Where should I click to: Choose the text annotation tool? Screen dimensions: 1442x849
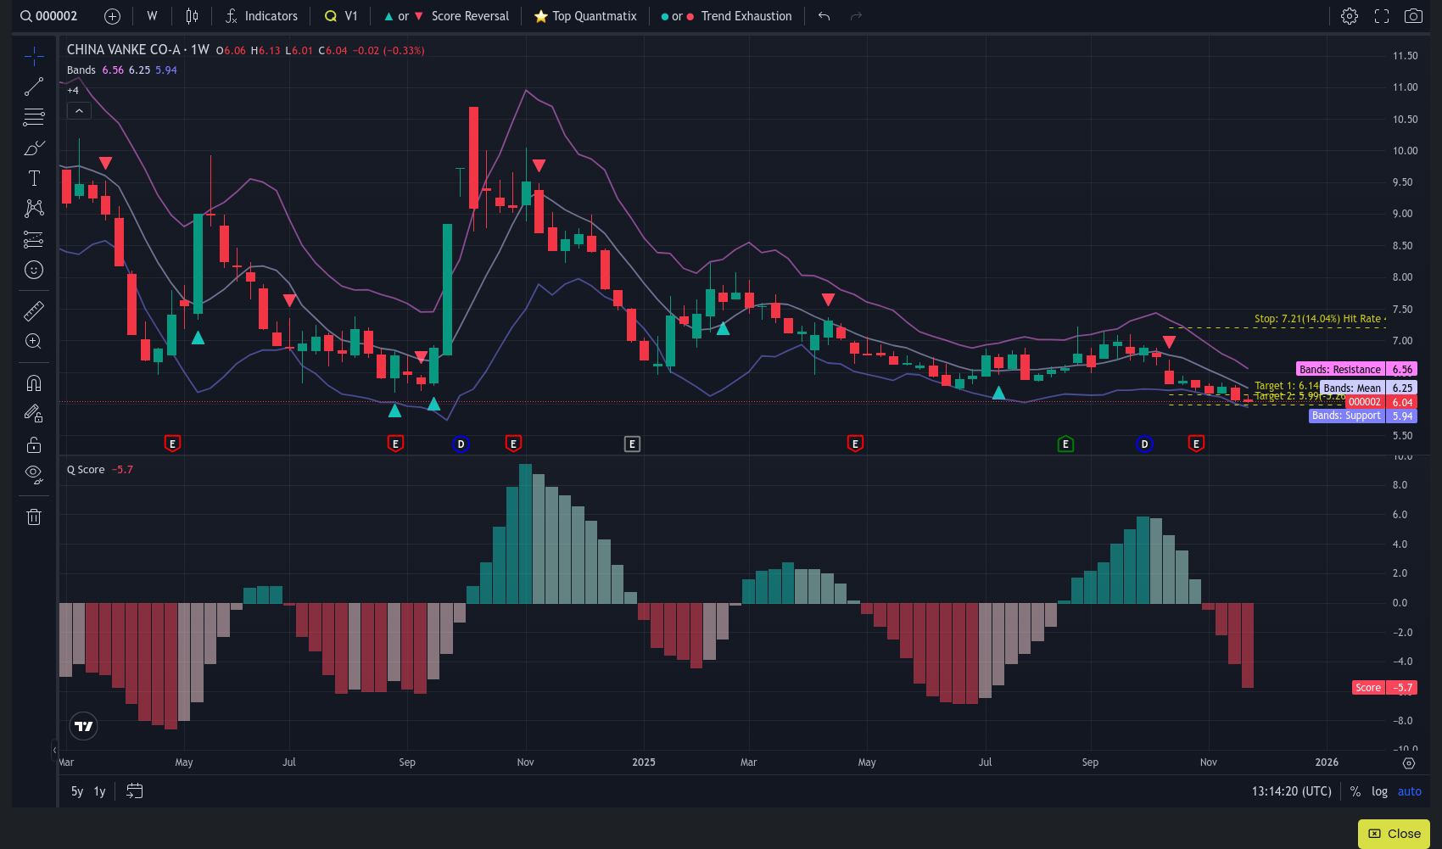[x=34, y=178]
